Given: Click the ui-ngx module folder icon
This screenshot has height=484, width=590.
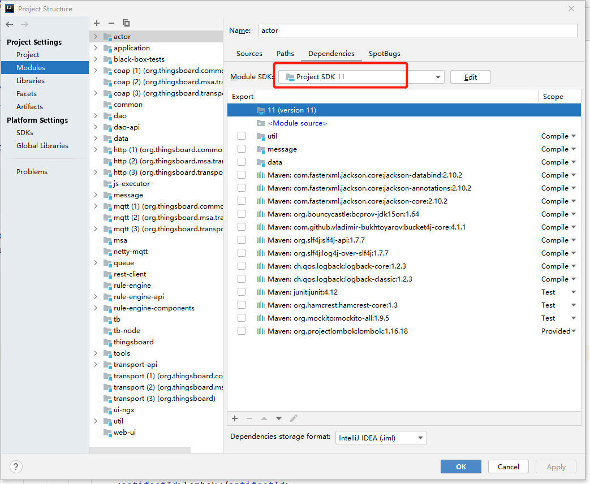Looking at the screenshot, I should click(108, 410).
